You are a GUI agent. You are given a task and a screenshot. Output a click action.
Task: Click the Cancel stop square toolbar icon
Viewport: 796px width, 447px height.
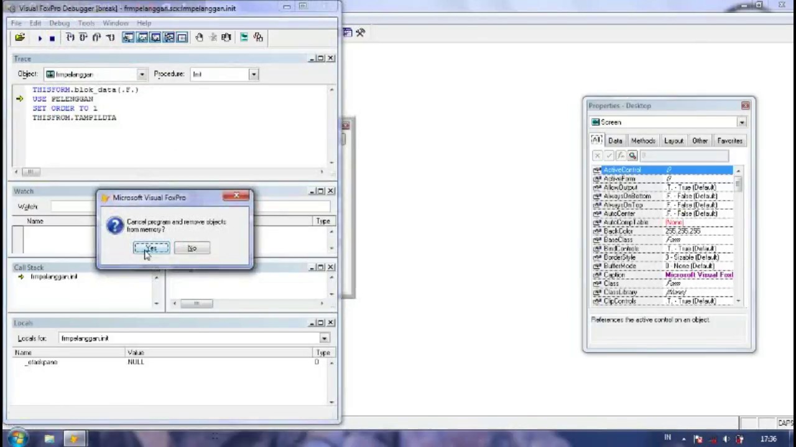coord(52,38)
